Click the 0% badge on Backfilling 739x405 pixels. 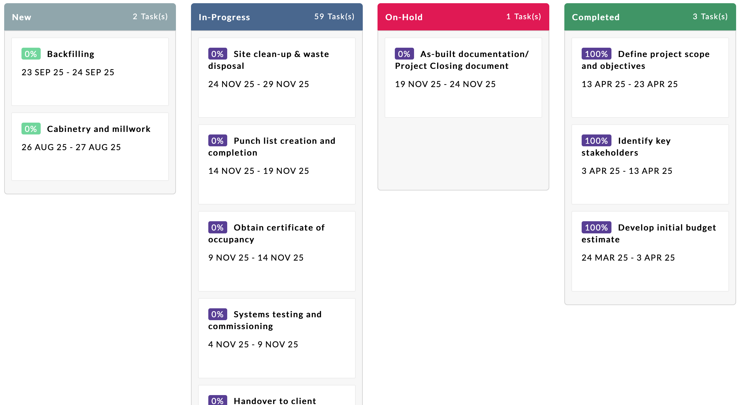(31, 54)
